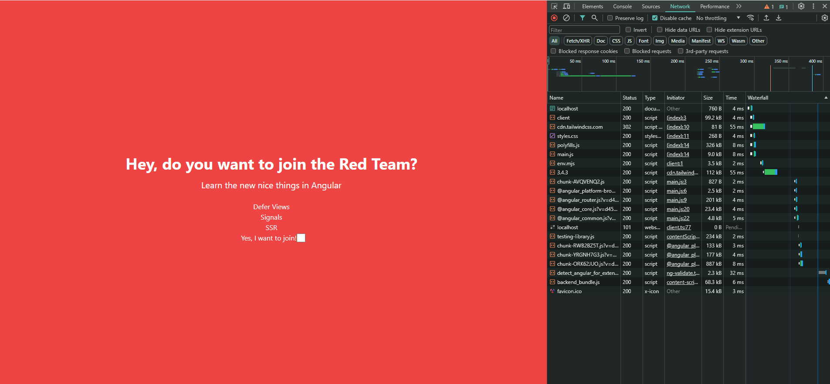
Task: Toggle the device toolbar icon
Action: [566, 7]
